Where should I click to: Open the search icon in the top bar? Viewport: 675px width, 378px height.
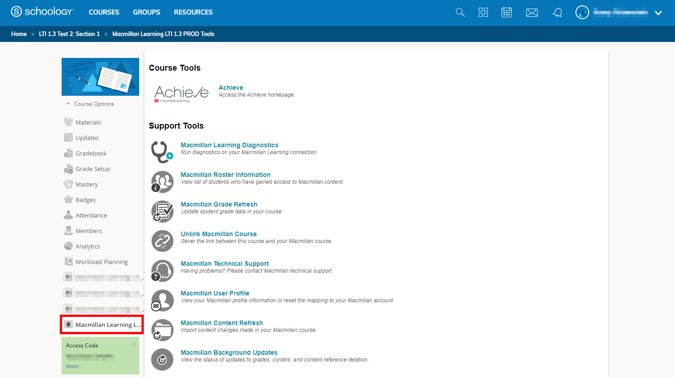[460, 12]
